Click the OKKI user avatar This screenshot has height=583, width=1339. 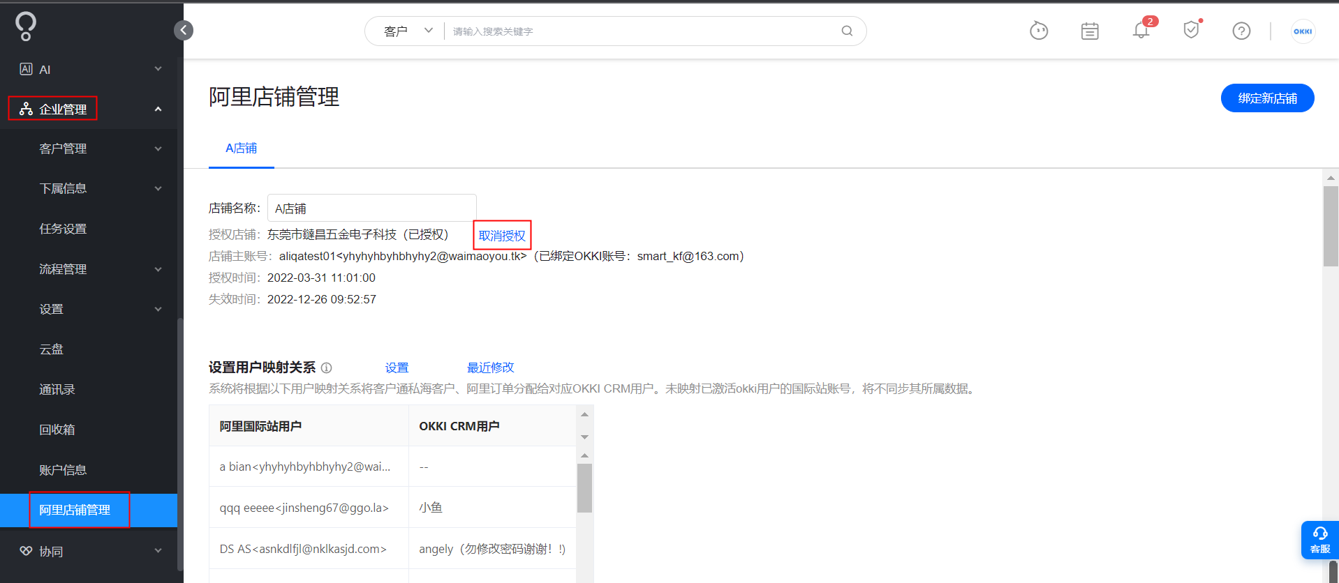point(1303,31)
